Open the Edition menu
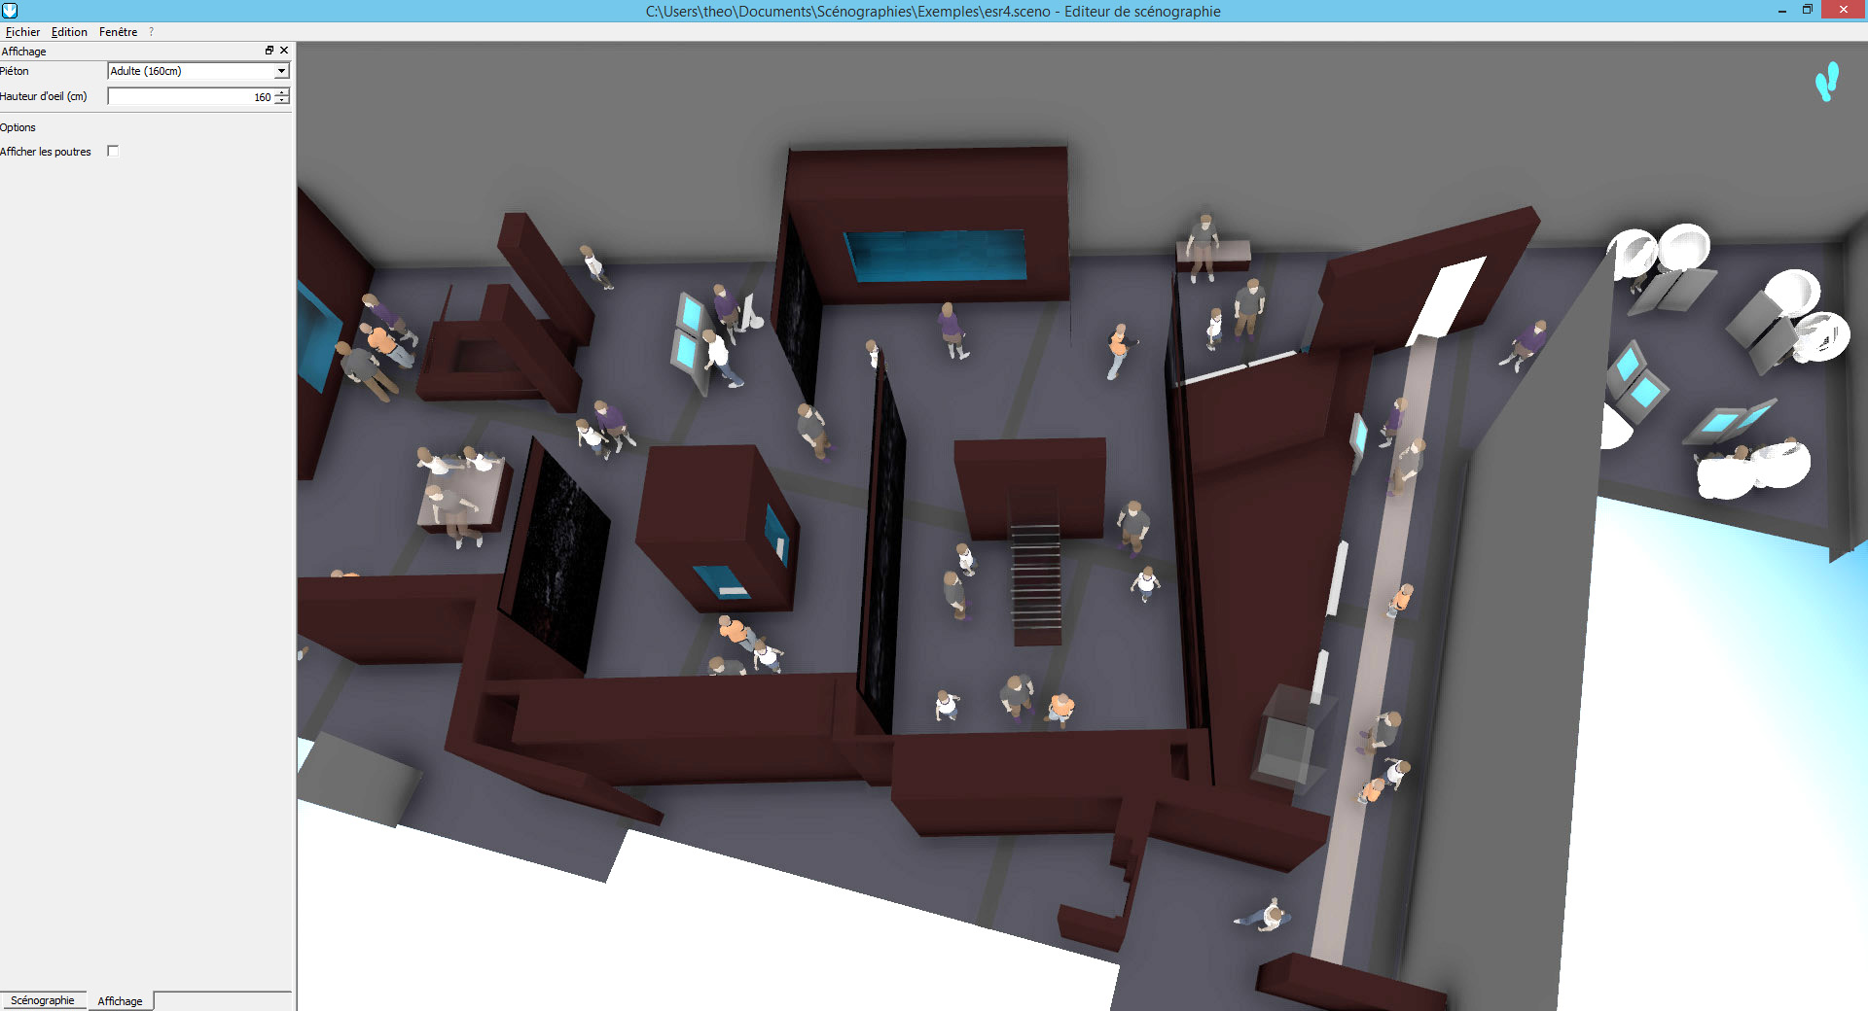Screen dimensions: 1868x1011 [69, 32]
